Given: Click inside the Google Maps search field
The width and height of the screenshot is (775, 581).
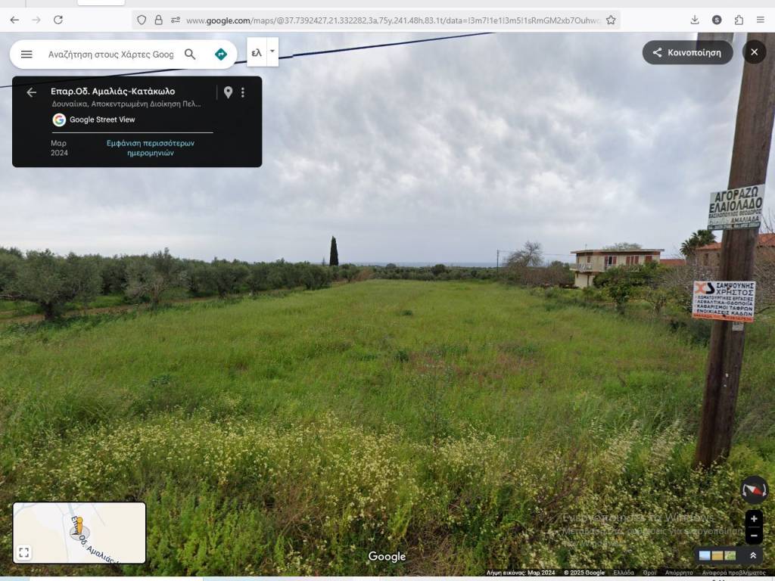Looking at the screenshot, I should [x=110, y=54].
